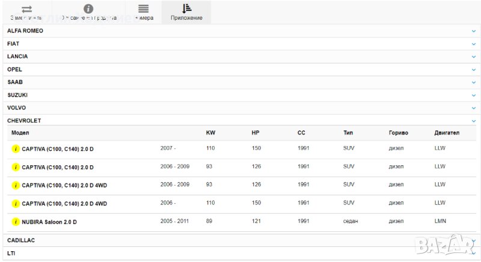Screen dimensions: 481x262
Task: Show the SAAB compatible models
Action: click(240, 82)
